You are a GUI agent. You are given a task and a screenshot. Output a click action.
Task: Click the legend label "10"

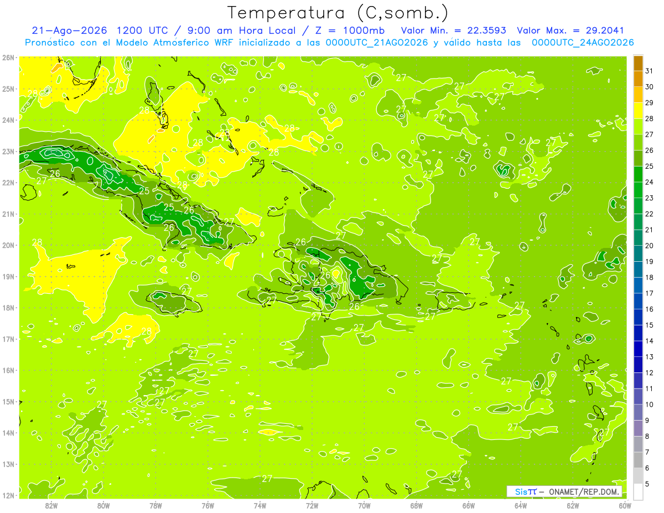[649, 405]
